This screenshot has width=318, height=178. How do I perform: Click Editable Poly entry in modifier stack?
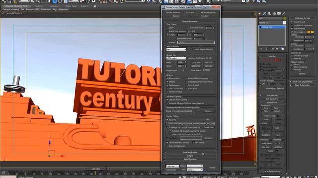[272, 27]
